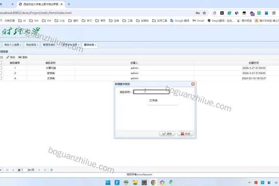This screenshot has width=279, height=186.
Task: Click the purple house 17 extension icon
Action: [252, 13]
